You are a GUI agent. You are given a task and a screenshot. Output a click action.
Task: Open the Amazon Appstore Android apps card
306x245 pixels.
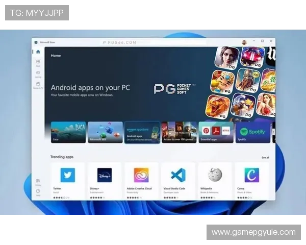[x=142, y=132]
